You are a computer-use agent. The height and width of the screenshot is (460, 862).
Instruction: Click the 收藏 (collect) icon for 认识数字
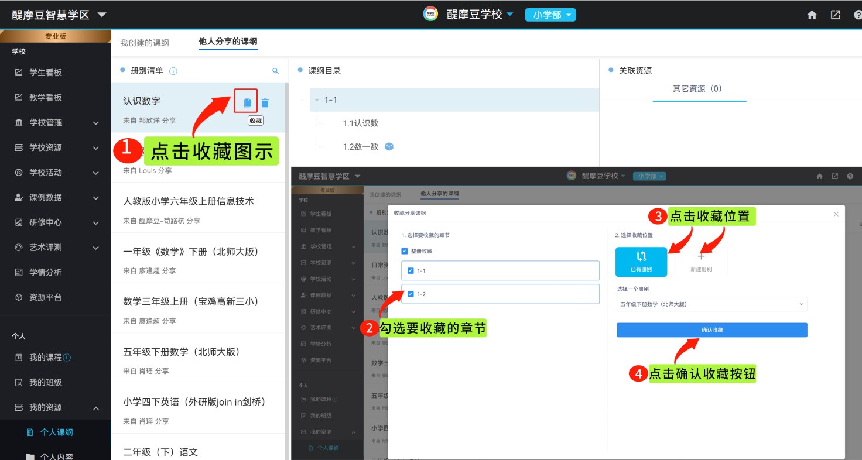[x=247, y=103]
